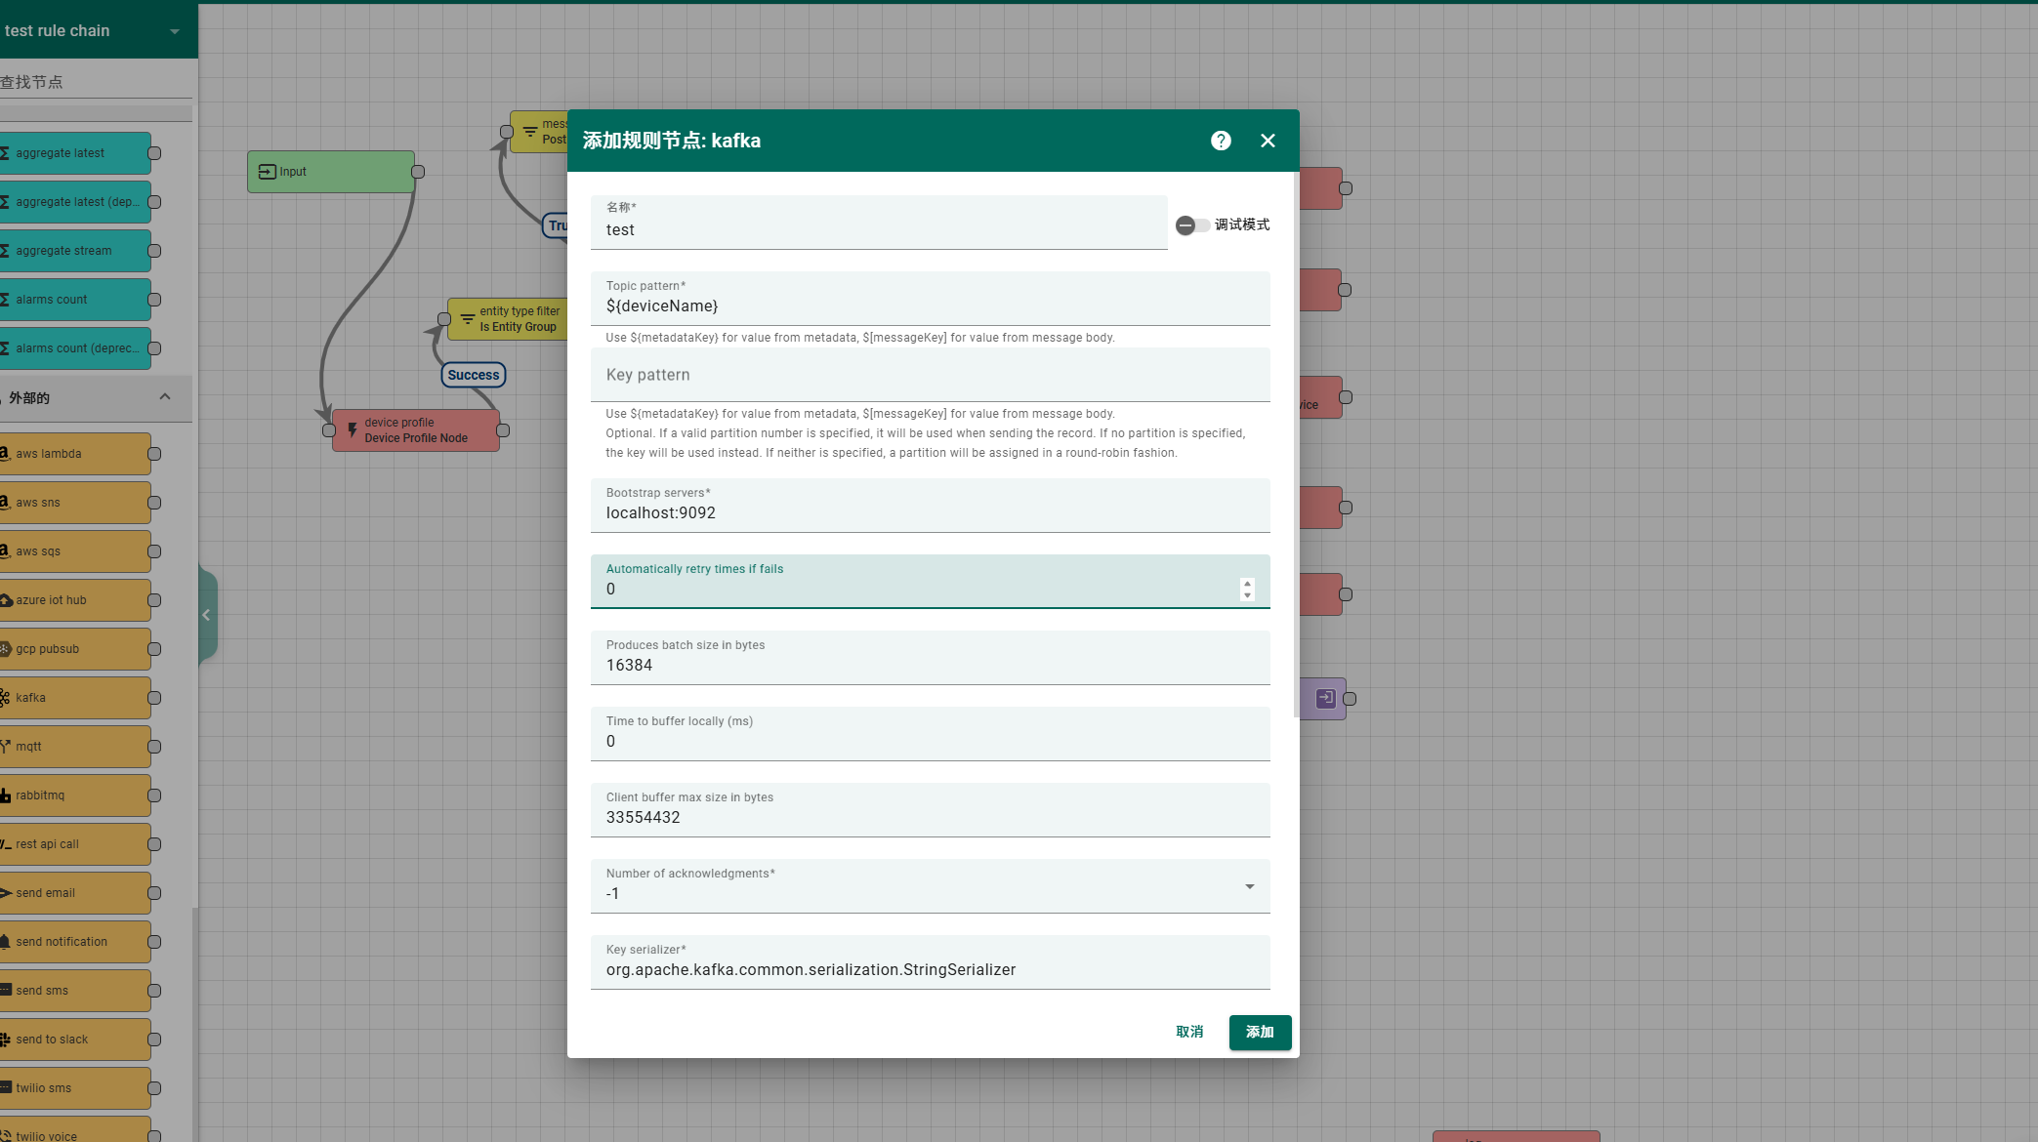This screenshot has height=1142, width=2038.
Task: Click the 取消 button
Action: [x=1189, y=1032]
